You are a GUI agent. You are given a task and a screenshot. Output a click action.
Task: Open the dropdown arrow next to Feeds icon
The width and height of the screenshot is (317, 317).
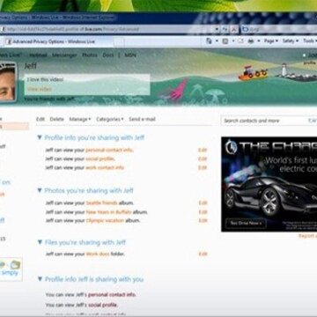233,41
